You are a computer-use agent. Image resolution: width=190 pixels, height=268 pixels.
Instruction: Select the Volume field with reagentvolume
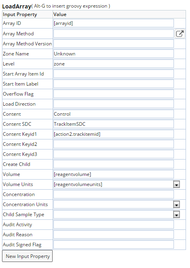114,174
